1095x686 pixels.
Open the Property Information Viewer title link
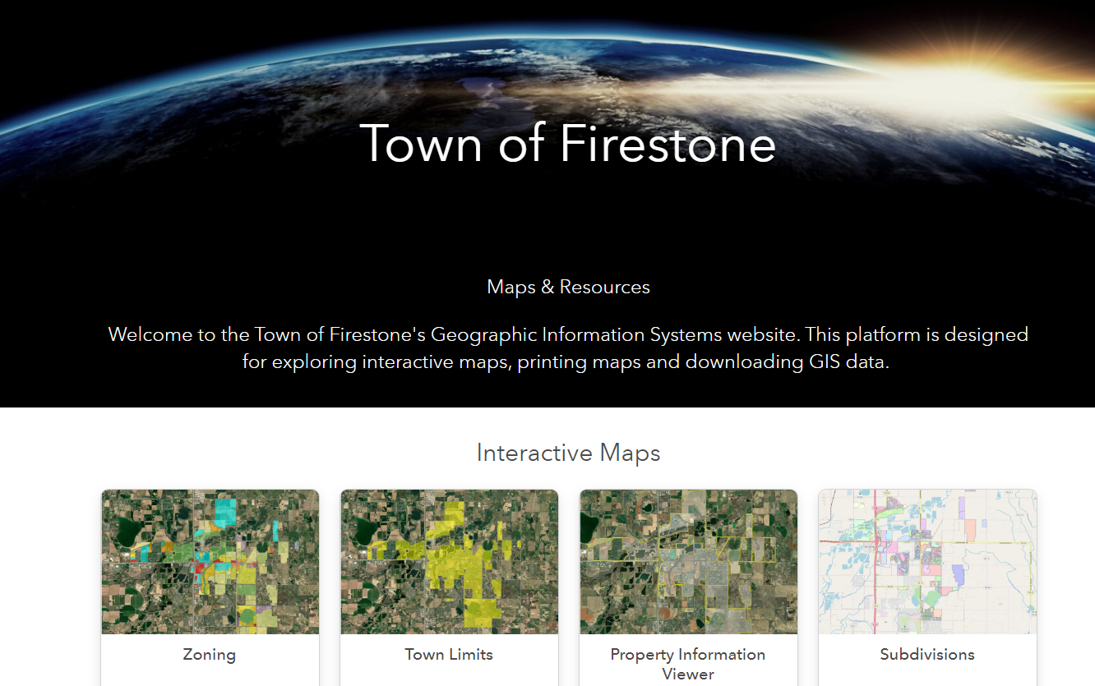[x=688, y=664]
